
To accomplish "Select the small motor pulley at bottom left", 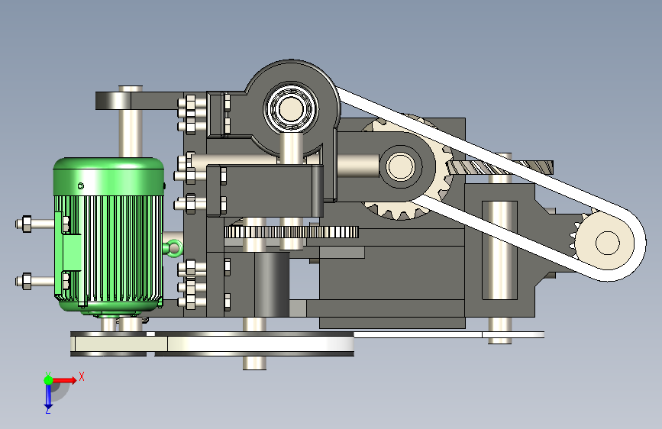I will pyautogui.click(x=108, y=344).
